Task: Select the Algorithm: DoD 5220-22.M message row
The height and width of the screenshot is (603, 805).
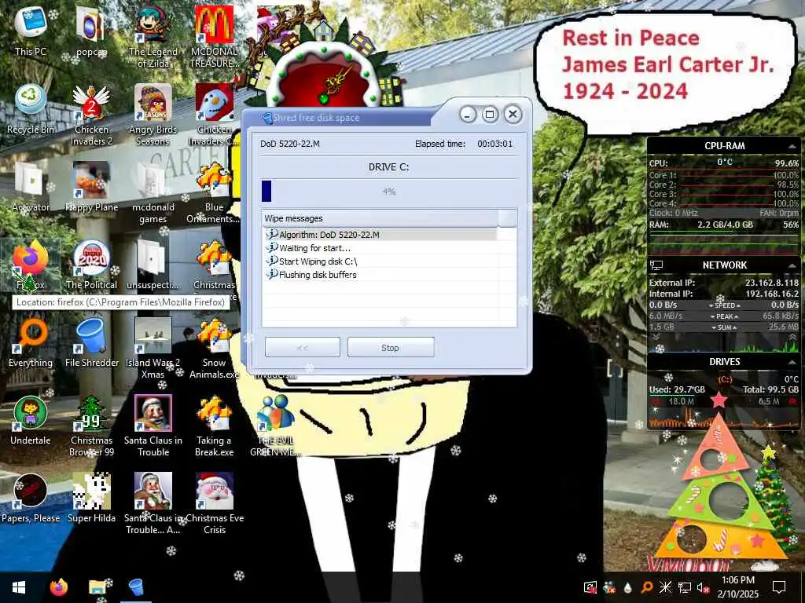Action: 380,235
